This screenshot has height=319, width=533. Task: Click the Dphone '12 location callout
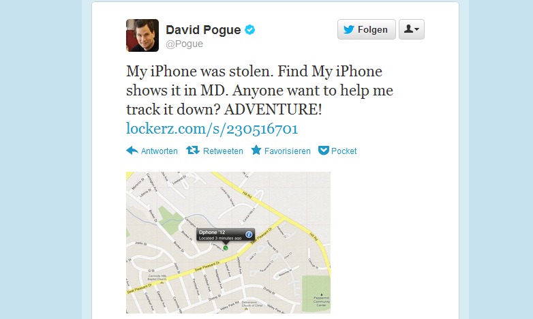coord(226,234)
